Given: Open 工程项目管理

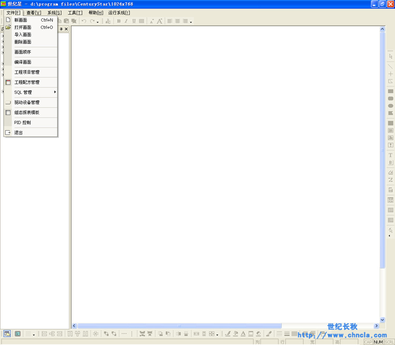Looking at the screenshot, I should pos(31,72).
